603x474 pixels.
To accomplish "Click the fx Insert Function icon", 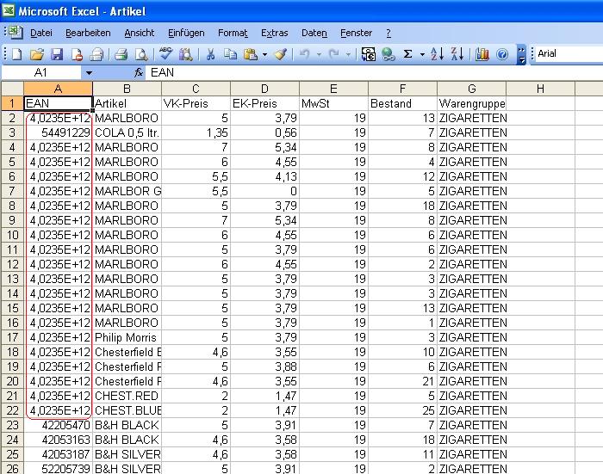I will tap(138, 72).
